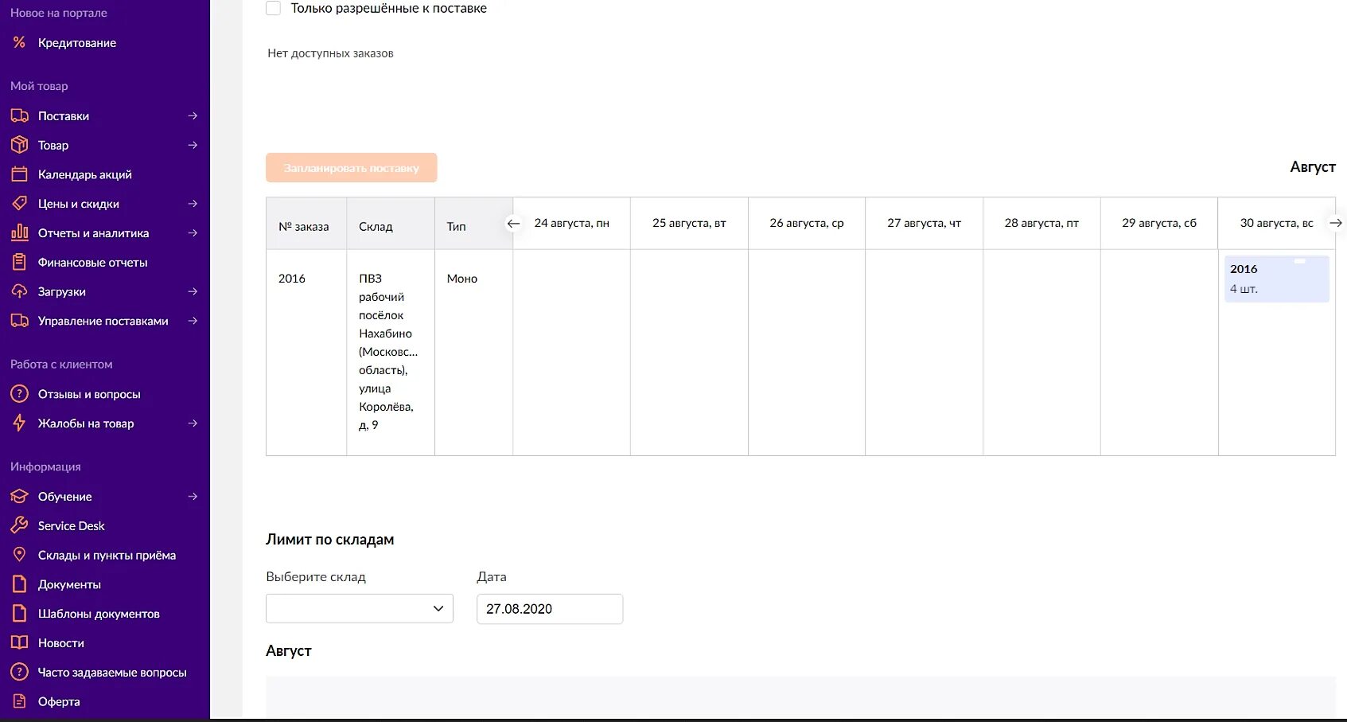Go to next week with right arrow
The image size is (1347, 722).
(1336, 223)
